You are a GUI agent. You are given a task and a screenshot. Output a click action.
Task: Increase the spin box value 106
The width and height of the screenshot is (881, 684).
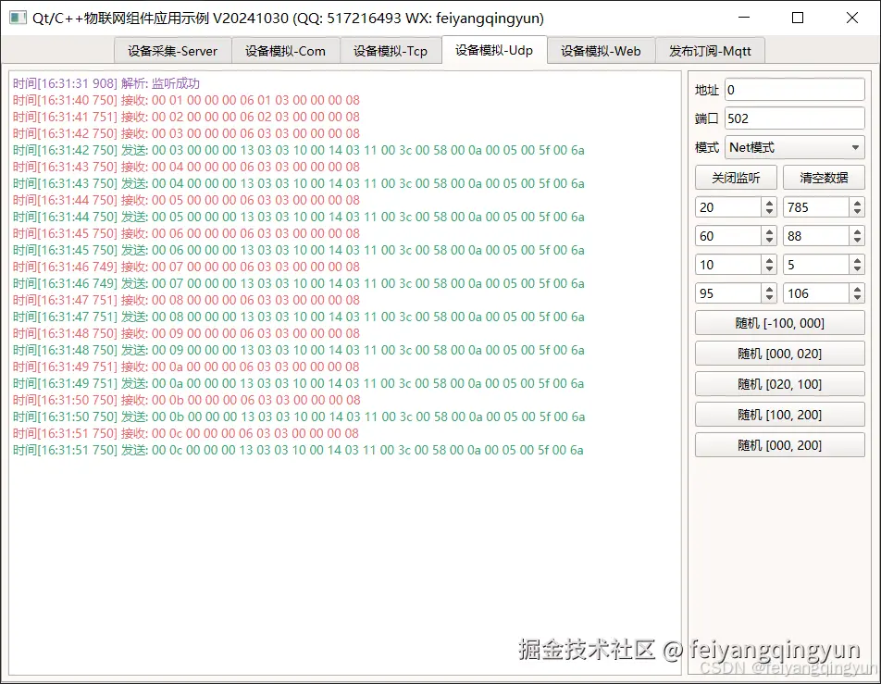[x=857, y=289]
